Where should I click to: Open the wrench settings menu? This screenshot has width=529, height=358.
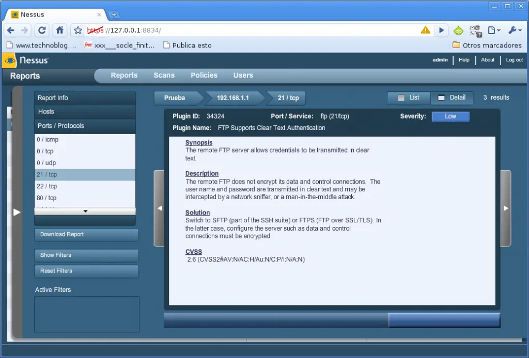(x=515, y=30)
